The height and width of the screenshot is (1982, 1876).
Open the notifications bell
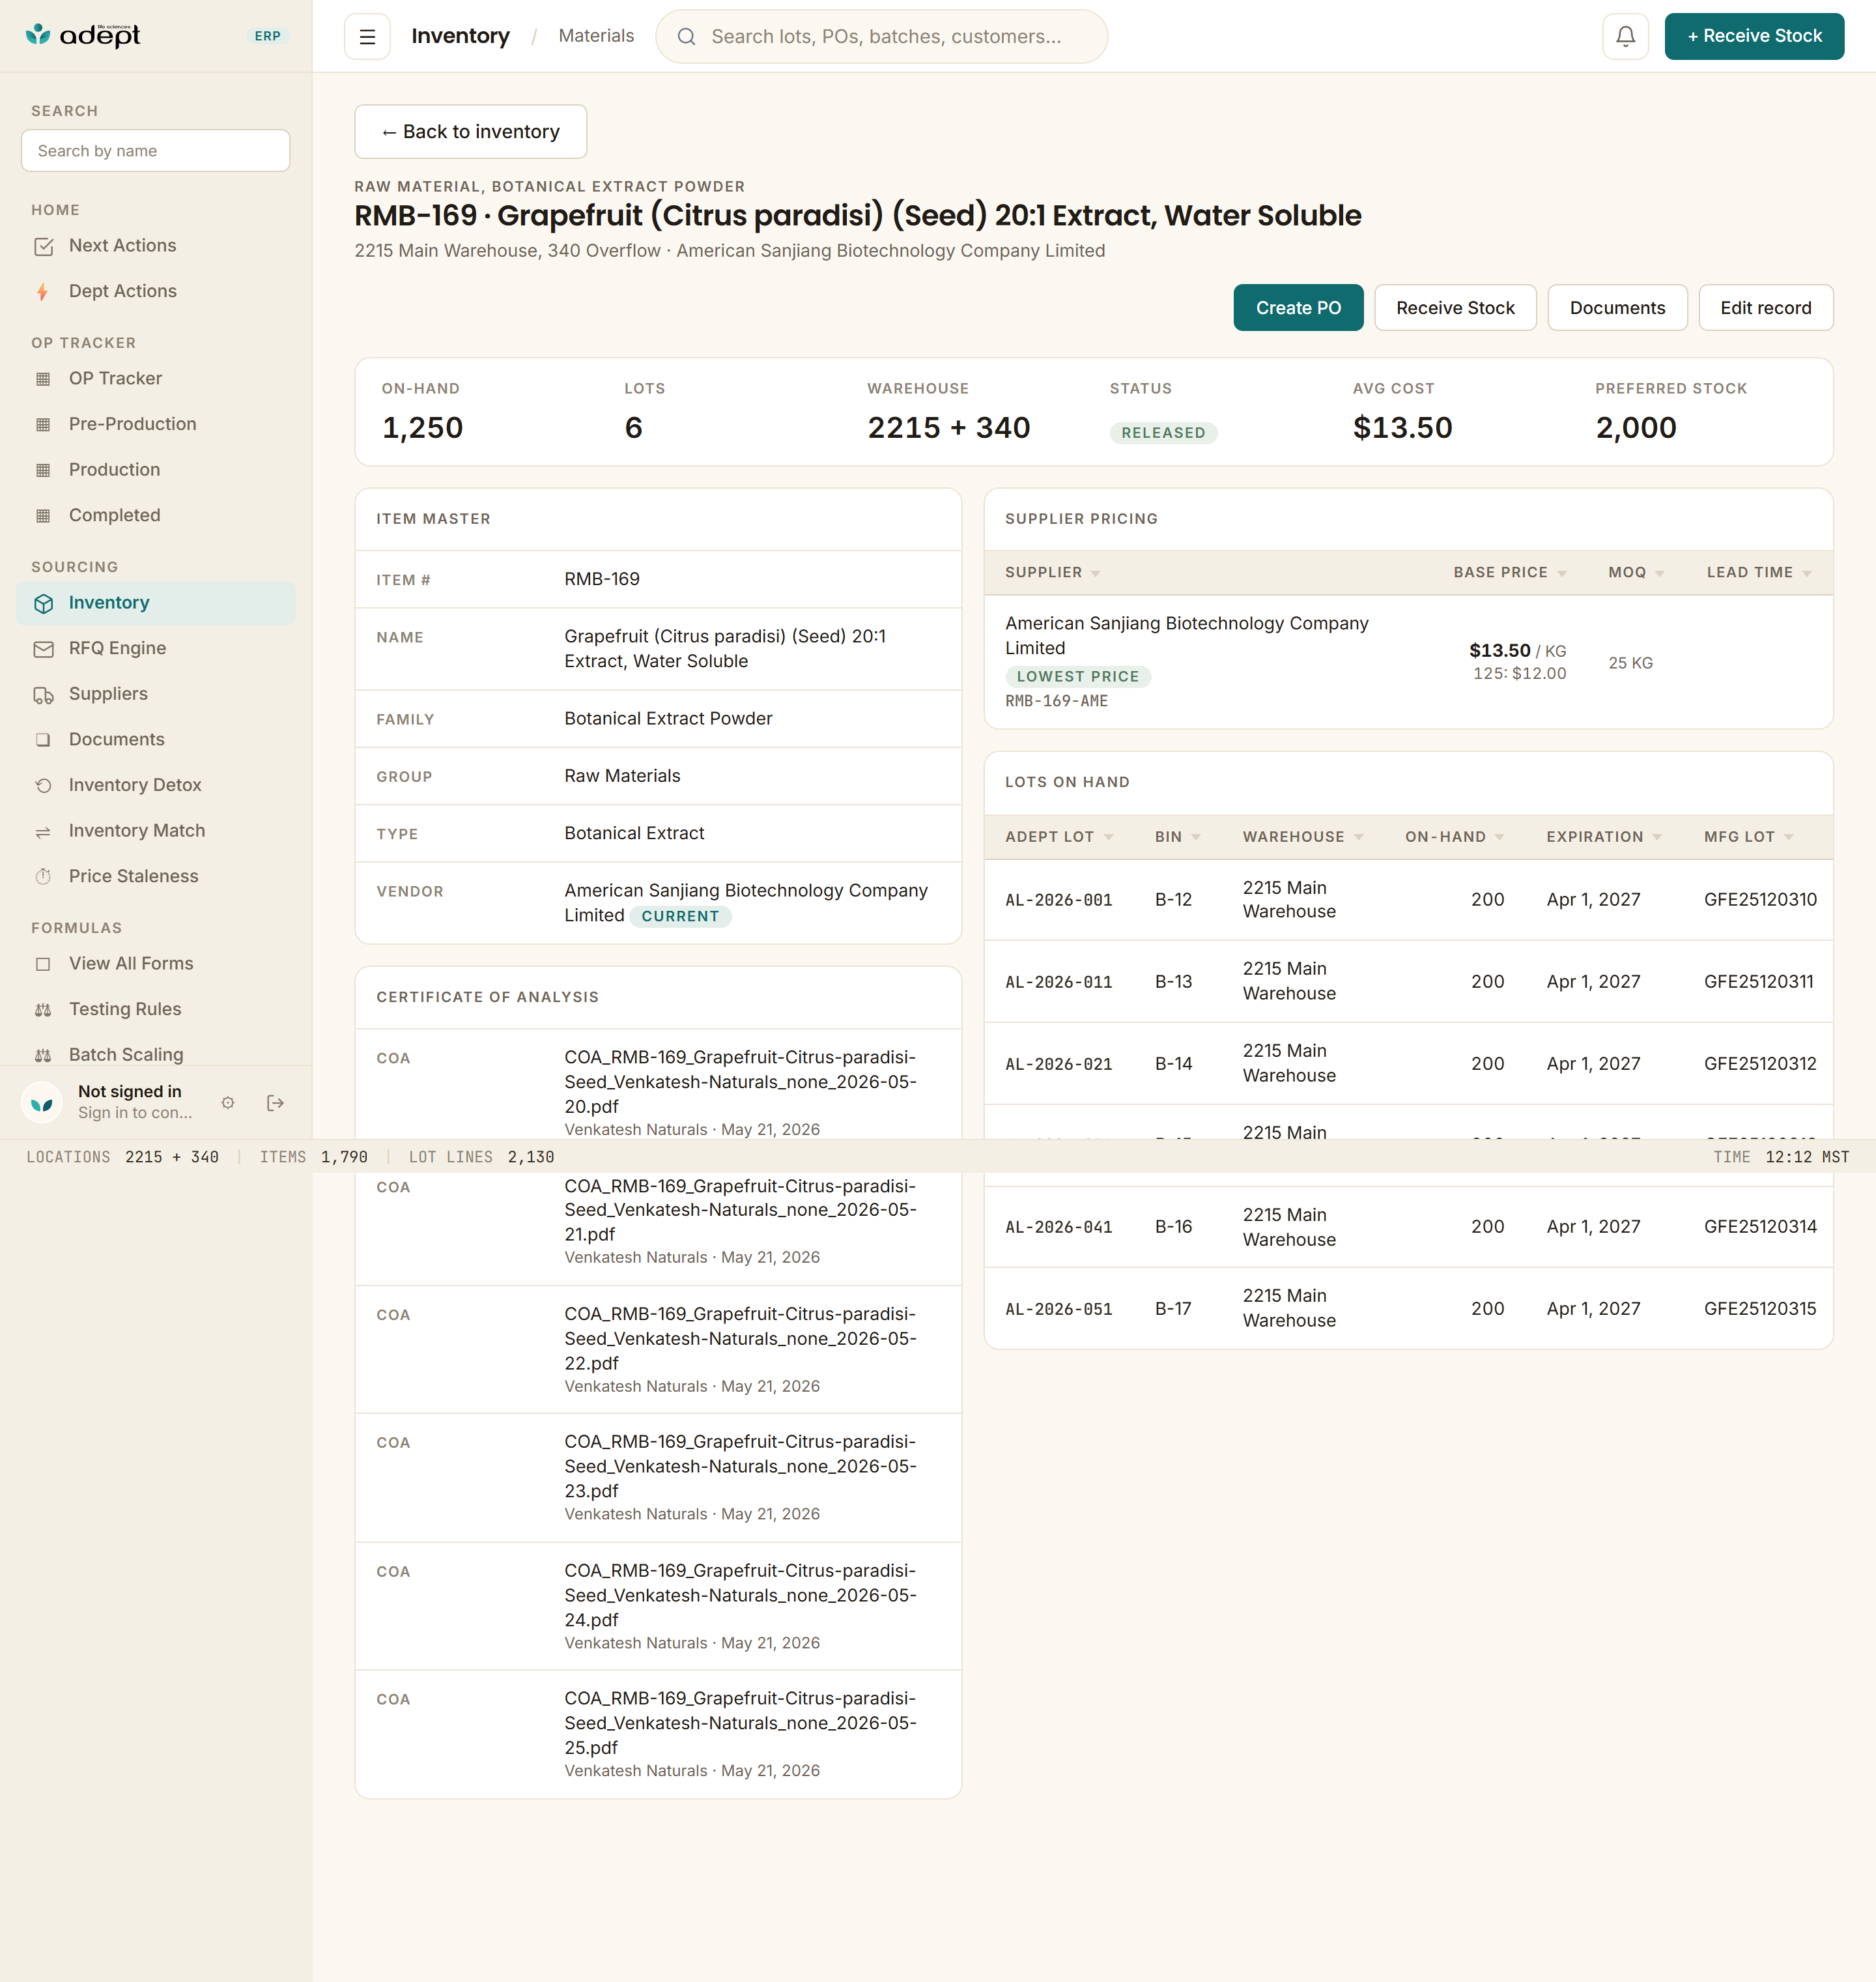tap(1625, 37)
